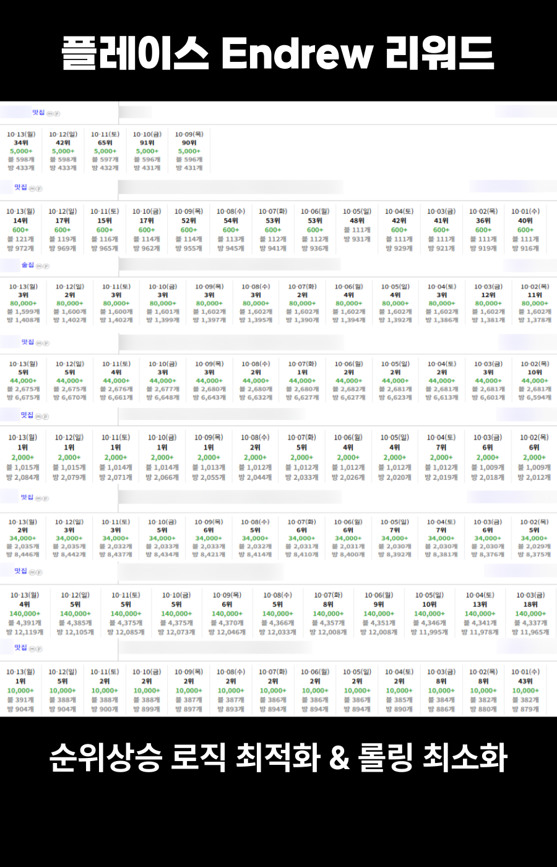Select the m icon above the 140,000+ ranking table
557x867 pixels.
coord(32,572)
